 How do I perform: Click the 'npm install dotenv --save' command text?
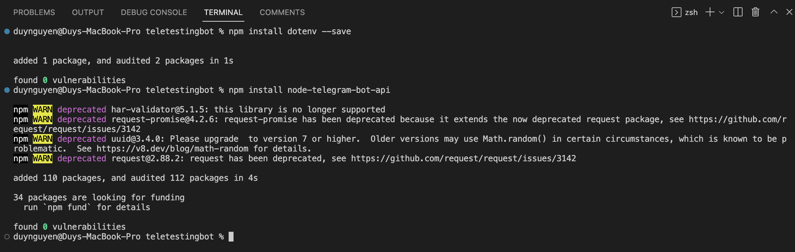coord(289,31)
